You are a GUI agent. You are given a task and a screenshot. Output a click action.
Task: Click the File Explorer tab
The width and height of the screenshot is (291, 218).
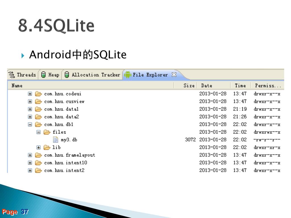coord(150,75)
